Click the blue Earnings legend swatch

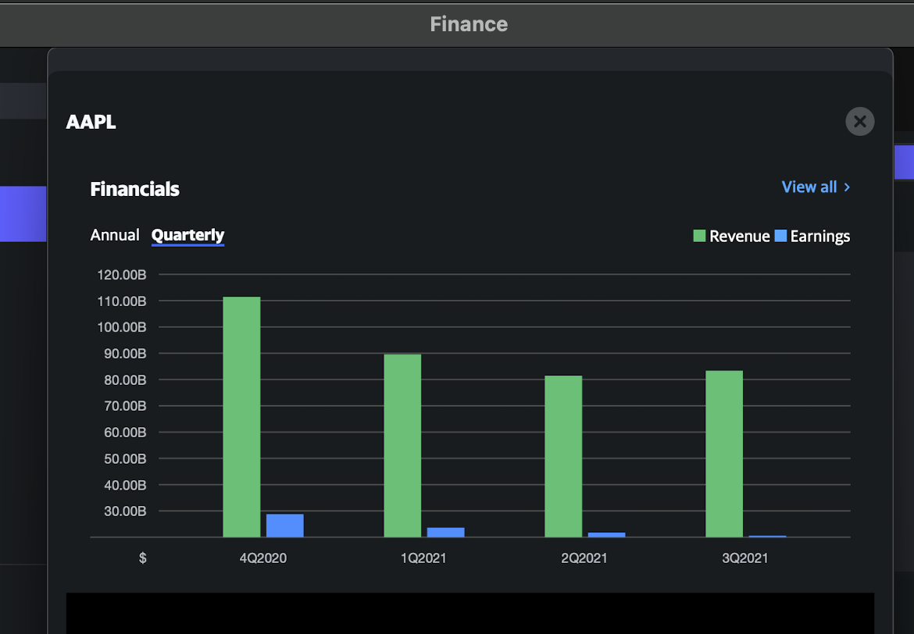pyautogui.click(x=780, y=236)
